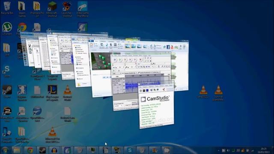Click the CamStudio Pause button

(144, 90)
